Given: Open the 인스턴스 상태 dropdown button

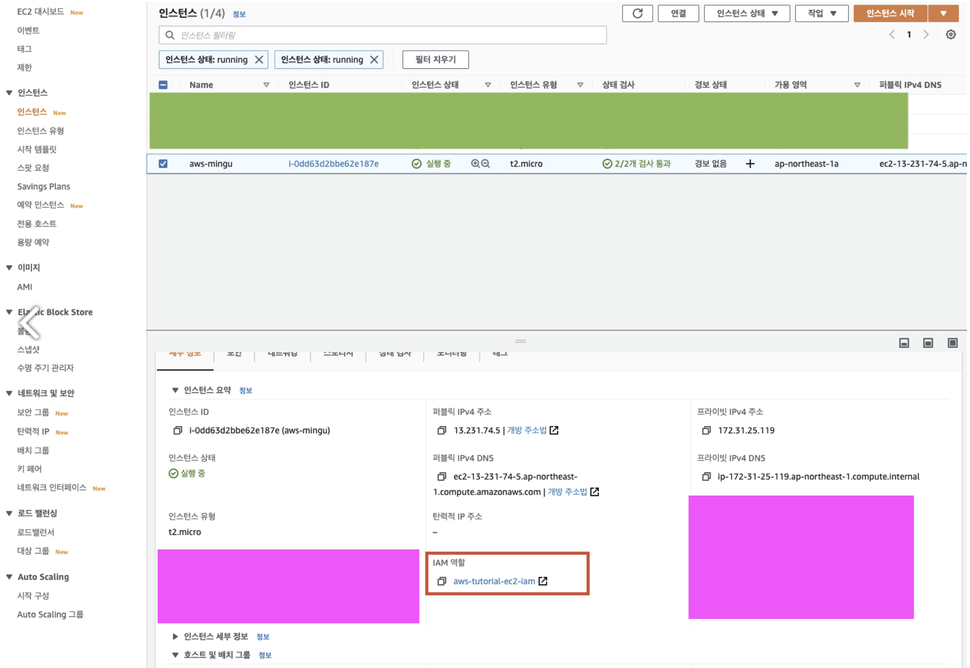Looking at the screenshot, I should pos(746,13).
